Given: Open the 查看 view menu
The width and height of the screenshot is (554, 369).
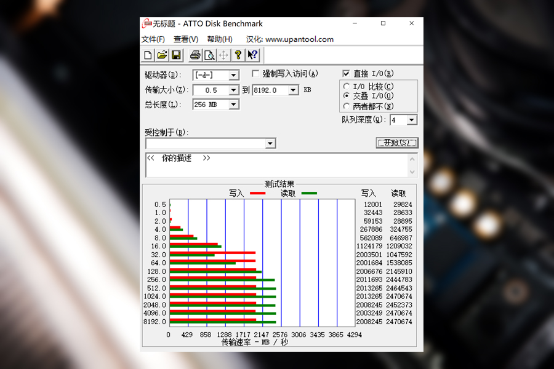Looking at the screenshot, I should 187,39.
